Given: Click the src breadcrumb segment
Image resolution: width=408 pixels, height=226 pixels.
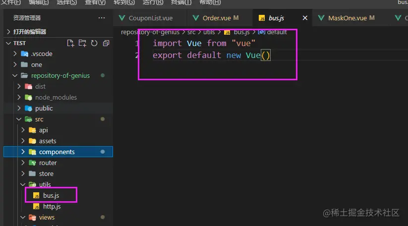Looking at the screenshot, I should click(x=191, y=32).
